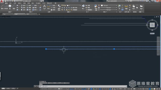This screenshot has width=161, height=90.
Task: Click the command line input field
Action: click(83, 86)
